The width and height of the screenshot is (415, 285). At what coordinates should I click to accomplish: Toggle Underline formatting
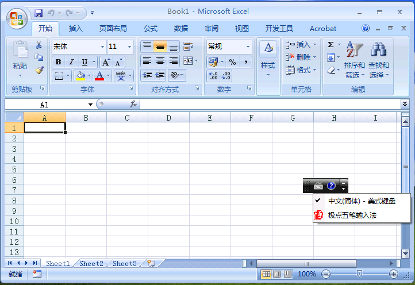coord(84,62)
